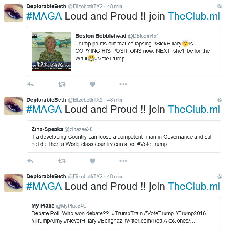The image size is (225, 231).
Task: Open the @DBloom451 profile handle
Action: (143, 36)
